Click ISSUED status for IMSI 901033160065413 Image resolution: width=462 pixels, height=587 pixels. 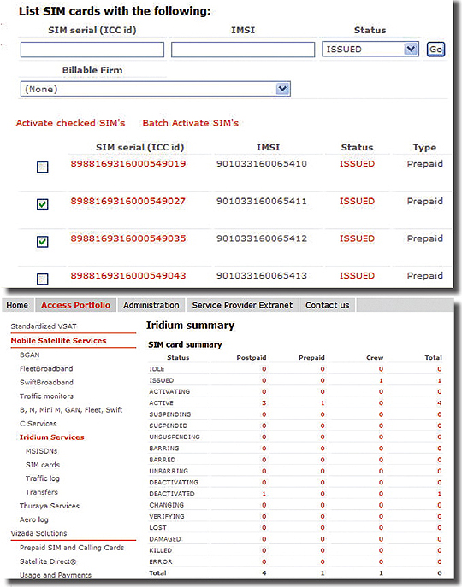coord(357,276)
